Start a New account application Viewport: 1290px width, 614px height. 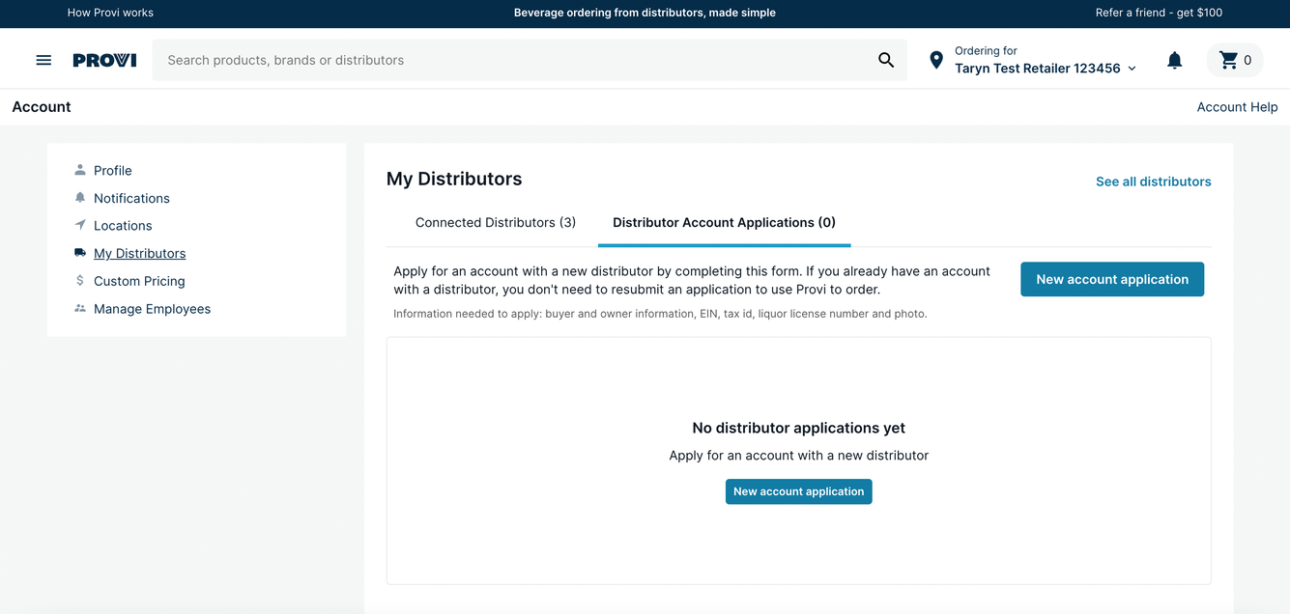coord(1111,279)
